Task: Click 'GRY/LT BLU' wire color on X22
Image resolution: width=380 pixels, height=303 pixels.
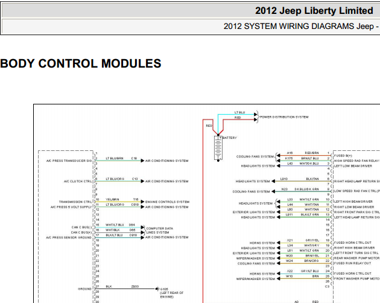Action: coord(309,271)
